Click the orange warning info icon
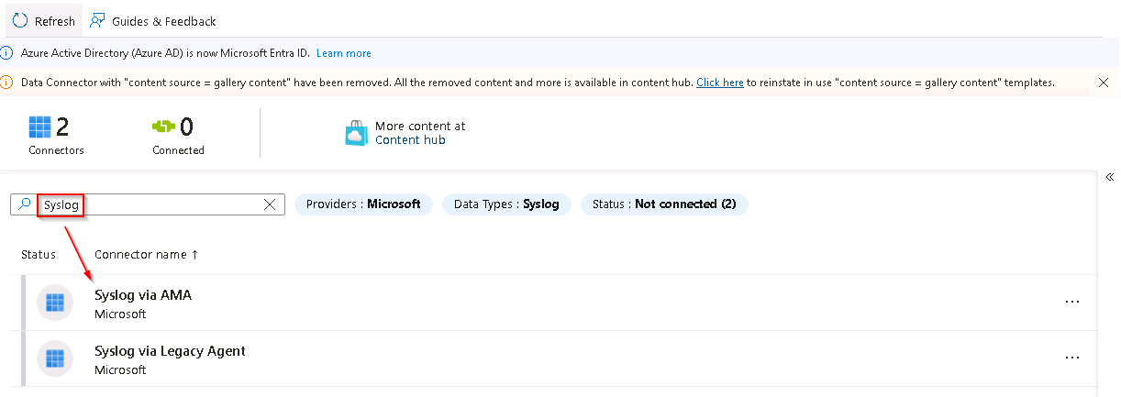The image size is (1121, 397). pos(7,83)
